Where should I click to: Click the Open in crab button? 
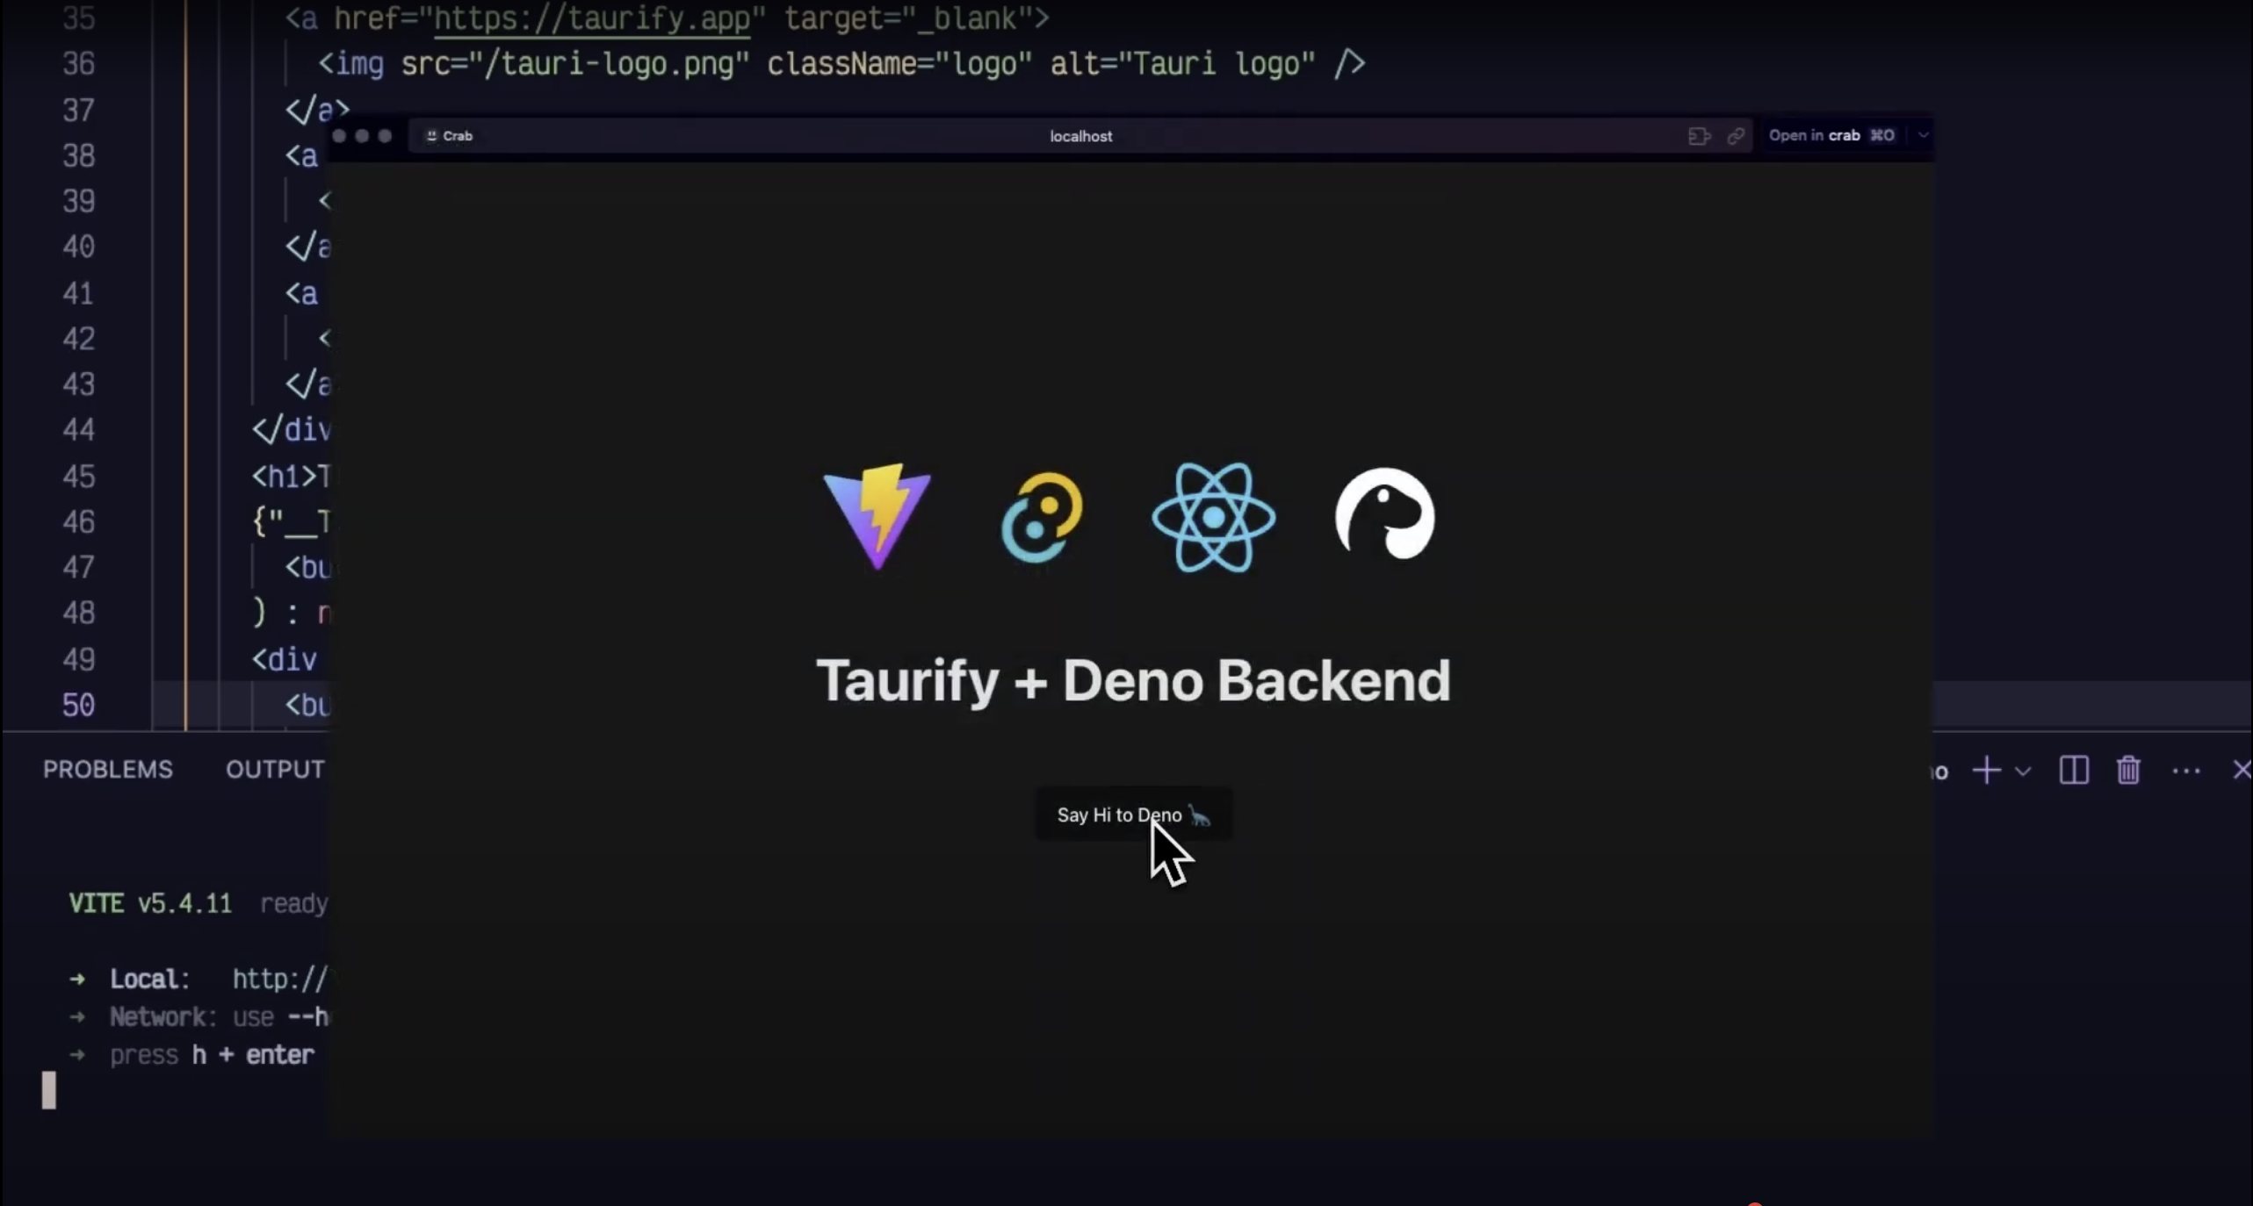tap(1831, 135)
